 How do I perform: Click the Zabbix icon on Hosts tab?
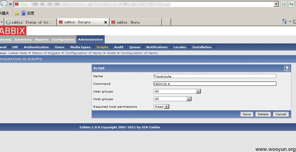(x=113, y=22)
